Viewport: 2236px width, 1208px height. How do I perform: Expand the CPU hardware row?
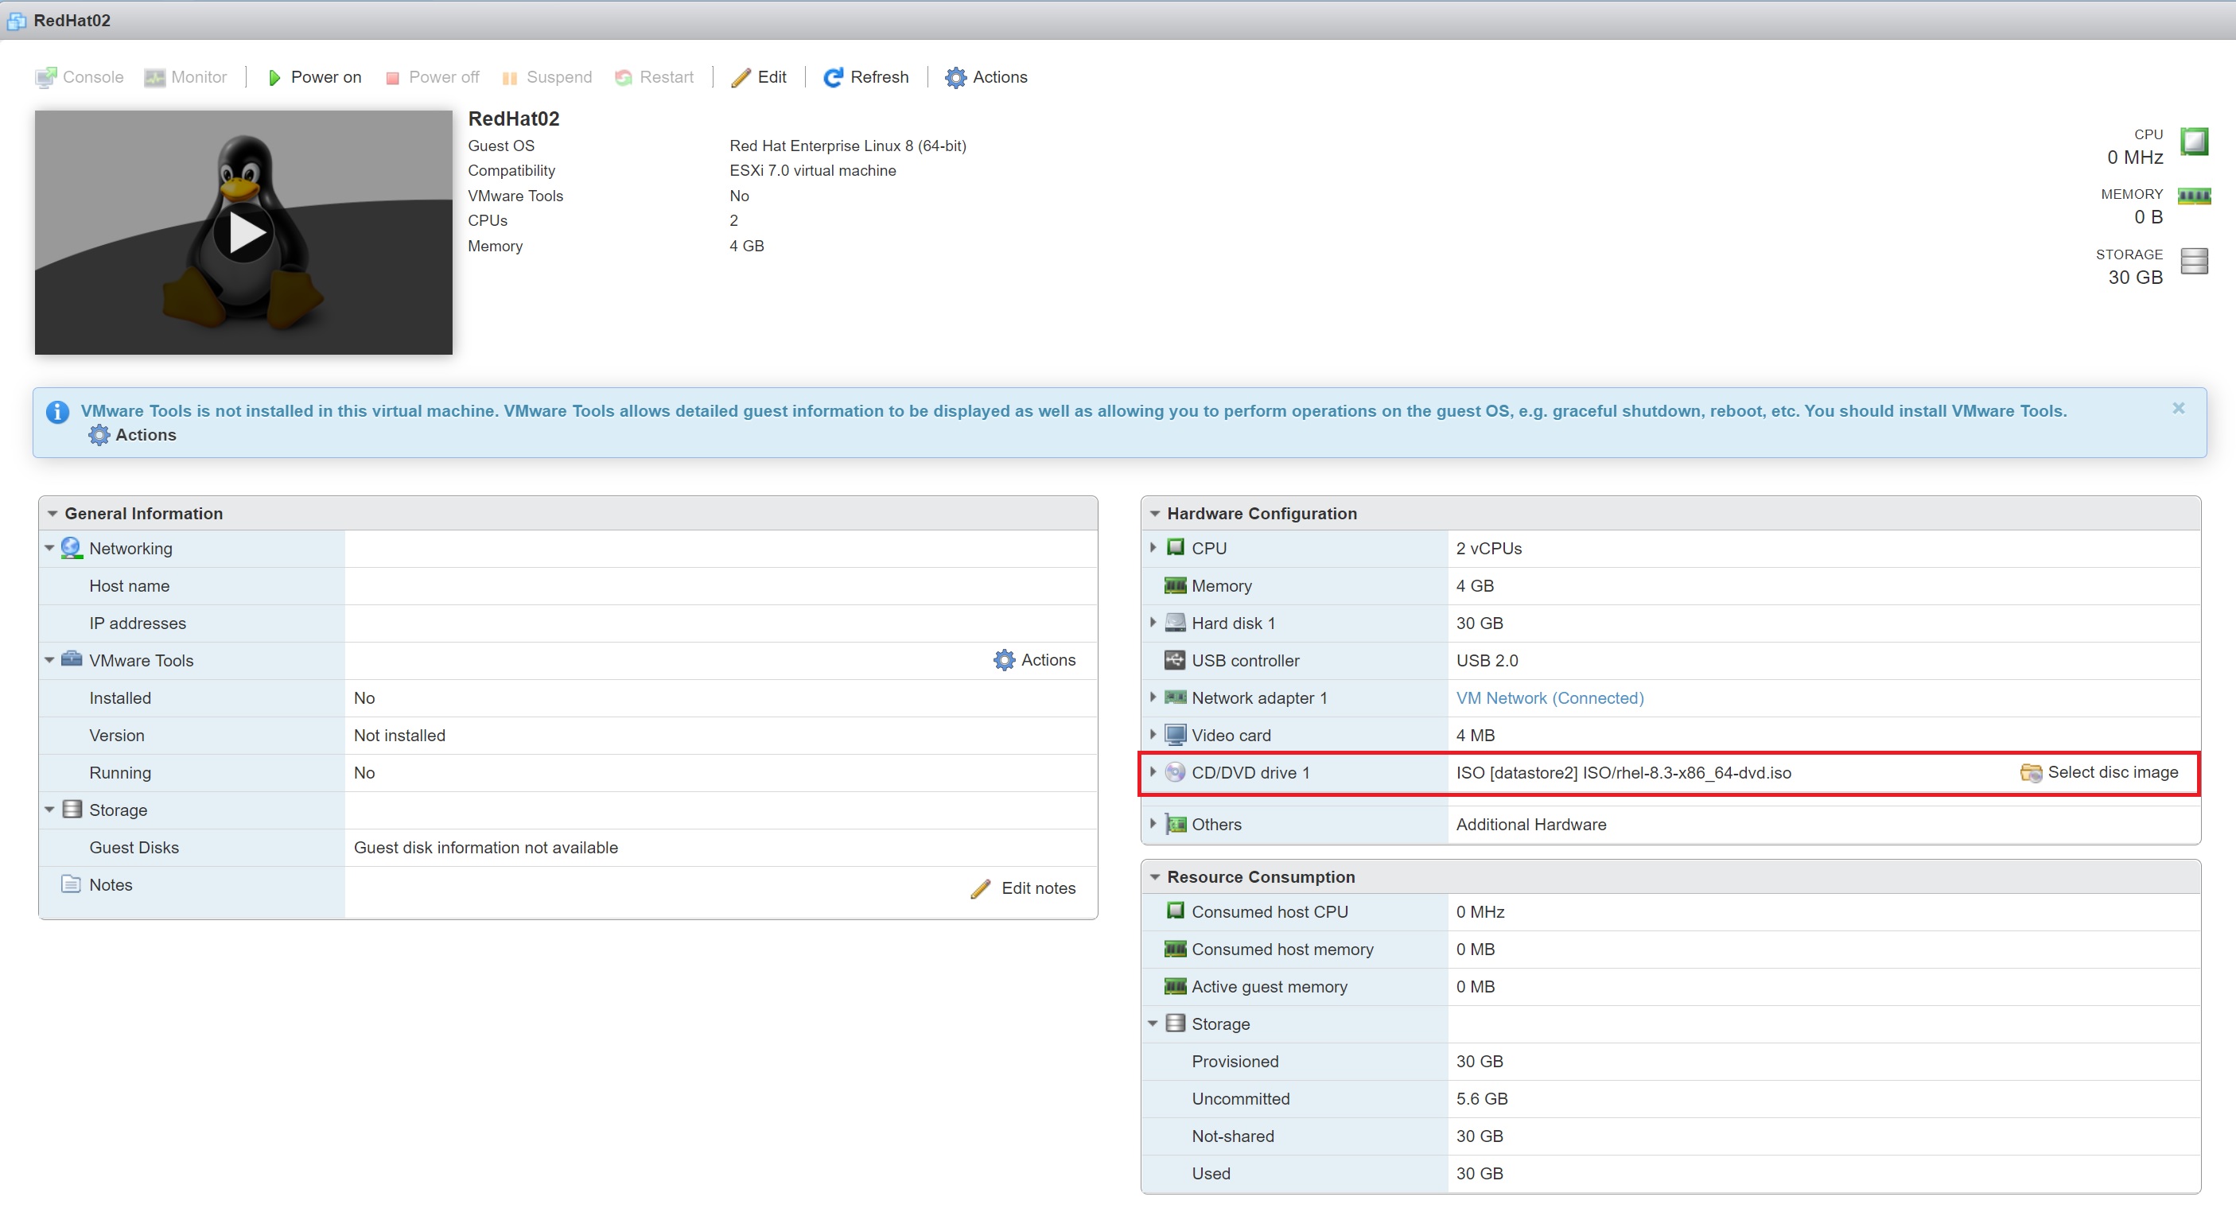1153,548
